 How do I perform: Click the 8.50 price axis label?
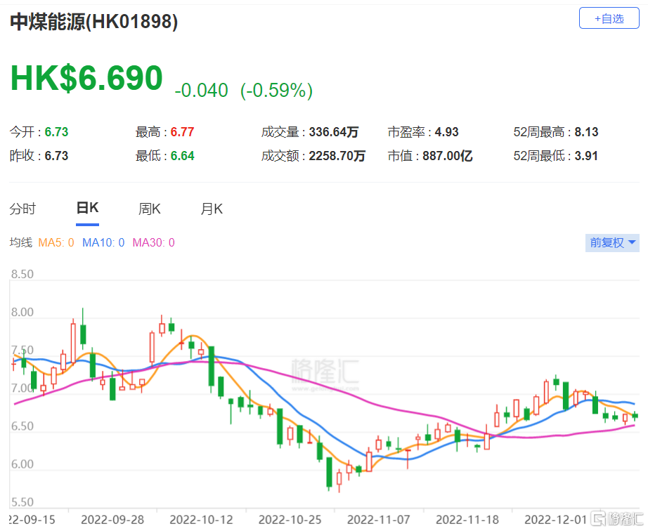pyautogui.click(x=22, y=274)
